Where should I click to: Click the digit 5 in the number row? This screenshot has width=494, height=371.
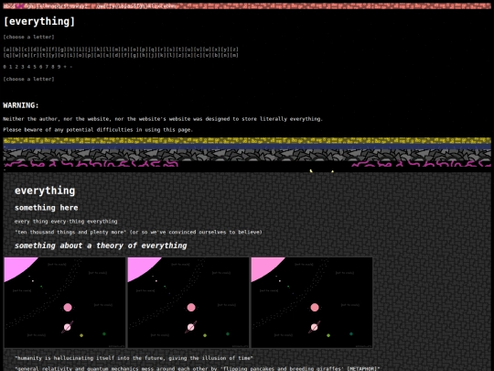point(35,67)
